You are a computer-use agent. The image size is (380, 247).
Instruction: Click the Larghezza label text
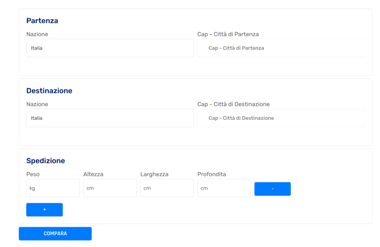[154, 174]
